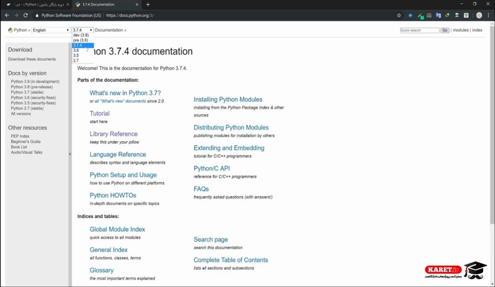The height and width of the screenshot is (287, 495).
Task: Open the Glossary link
Action: 101,270
